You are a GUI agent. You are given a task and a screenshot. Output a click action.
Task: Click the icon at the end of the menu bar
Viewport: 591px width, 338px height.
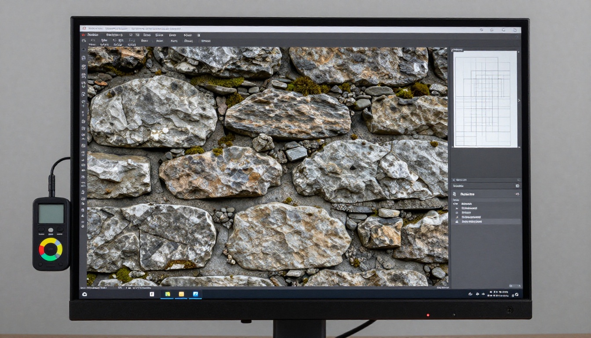click(198, 35)
